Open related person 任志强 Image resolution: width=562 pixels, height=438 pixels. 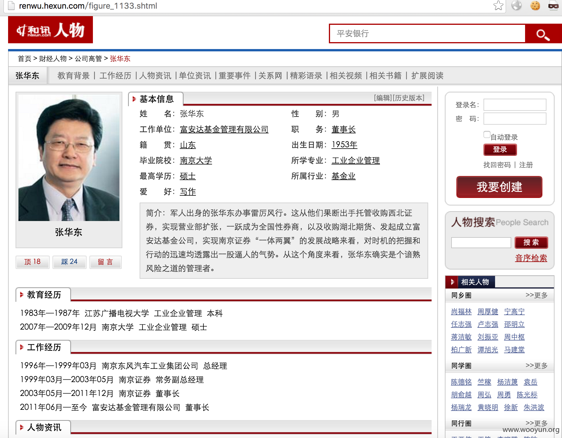point(461,324)
